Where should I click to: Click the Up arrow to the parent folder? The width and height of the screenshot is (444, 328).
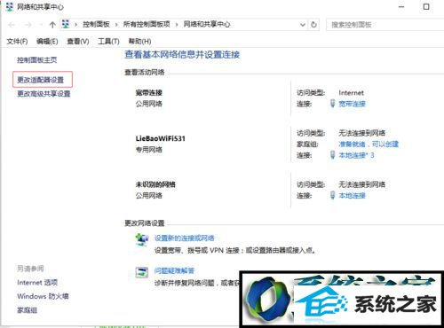(x=52, y=25)
